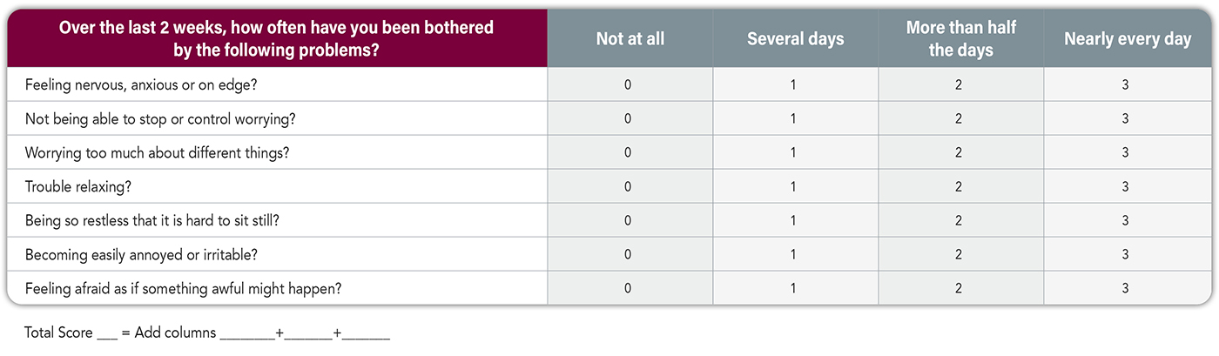Pick score 2 for easily annoyed or irritable
Screen dimensions: 1219x356
pos(959,255)
